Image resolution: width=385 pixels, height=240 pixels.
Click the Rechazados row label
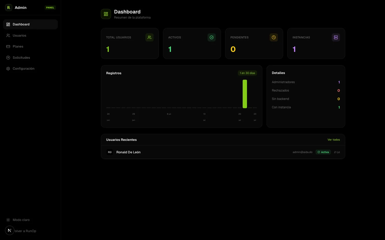[x=280, y=91]
